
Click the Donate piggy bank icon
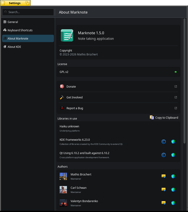pos(62,86)
